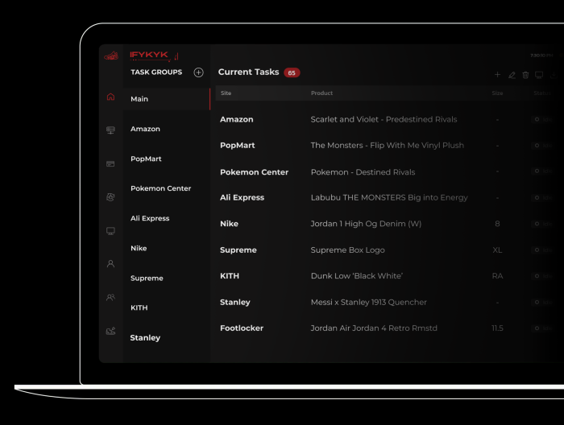The image size is (564, 425).
Task: Add a new task group with the plus icon
Action: [x=198, y=72]
